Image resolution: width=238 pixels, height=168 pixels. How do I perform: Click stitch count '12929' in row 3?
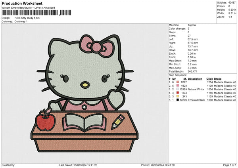[x=183, y=90]
